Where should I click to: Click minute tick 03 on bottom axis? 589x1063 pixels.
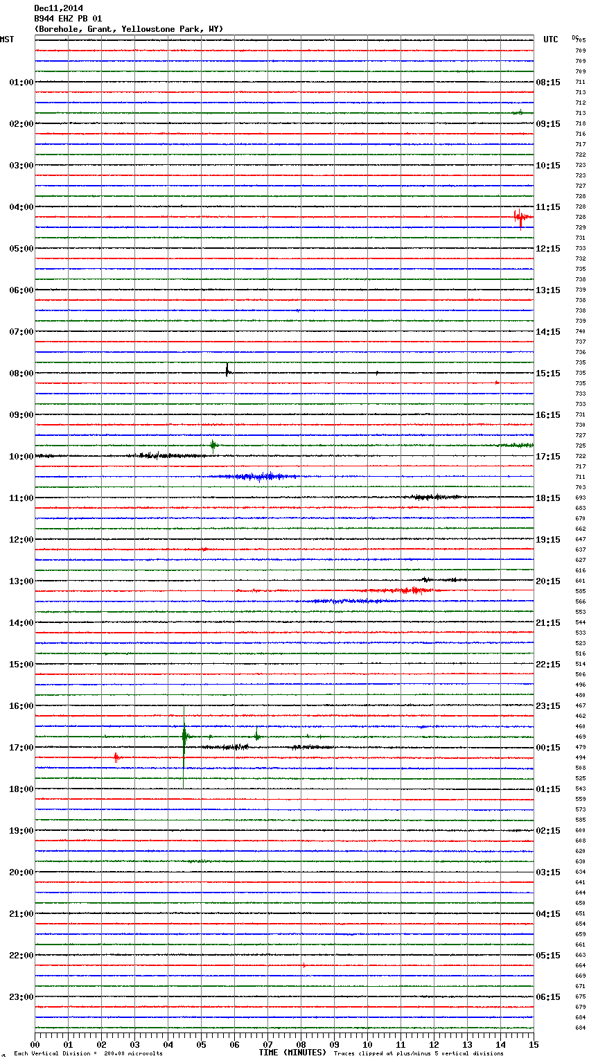(x=135, y=1044)
